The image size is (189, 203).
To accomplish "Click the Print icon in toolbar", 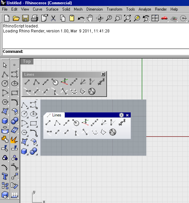I will pos(35,18).
